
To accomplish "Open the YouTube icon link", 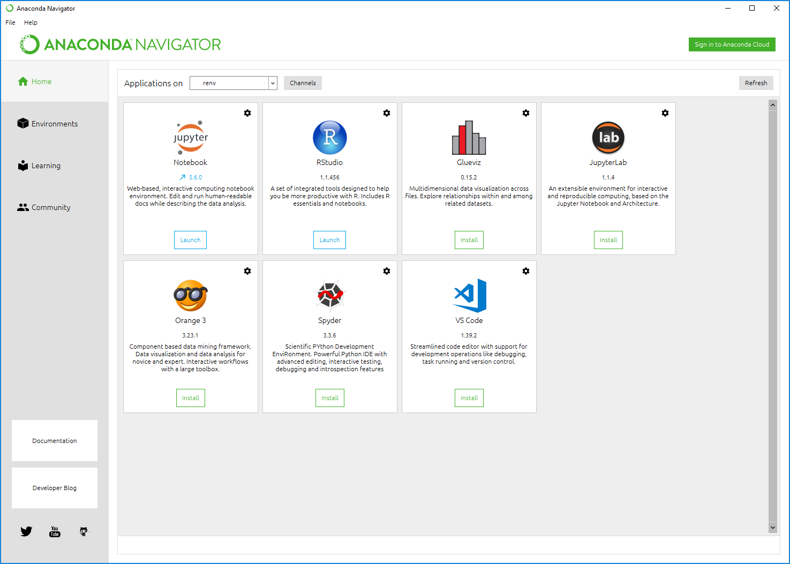I will tap(55, 531).
